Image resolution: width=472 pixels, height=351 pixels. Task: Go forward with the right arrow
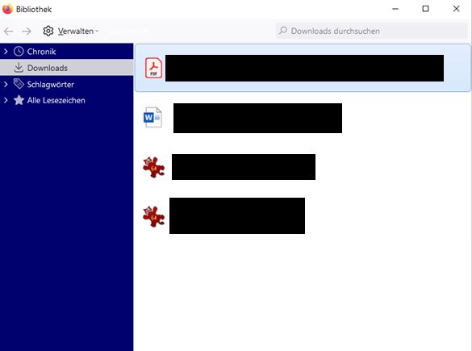pos(27,31)
